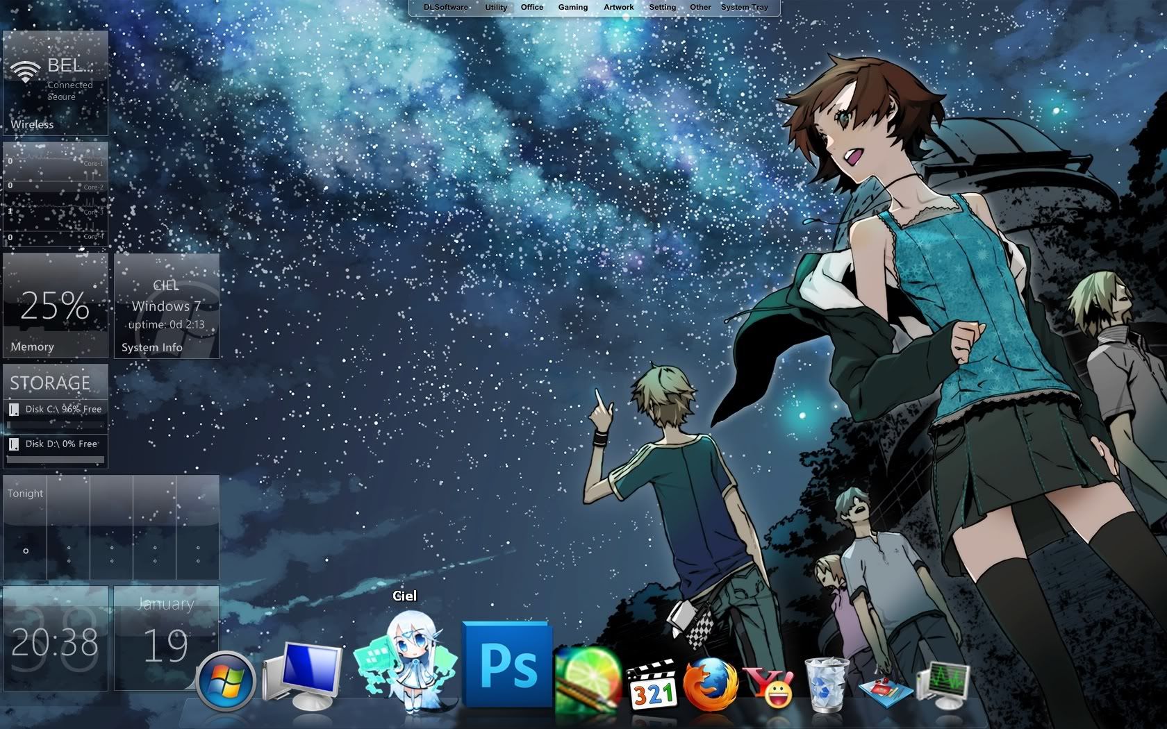Click the uptime: 0d 2:13 text

pos(166,324)
